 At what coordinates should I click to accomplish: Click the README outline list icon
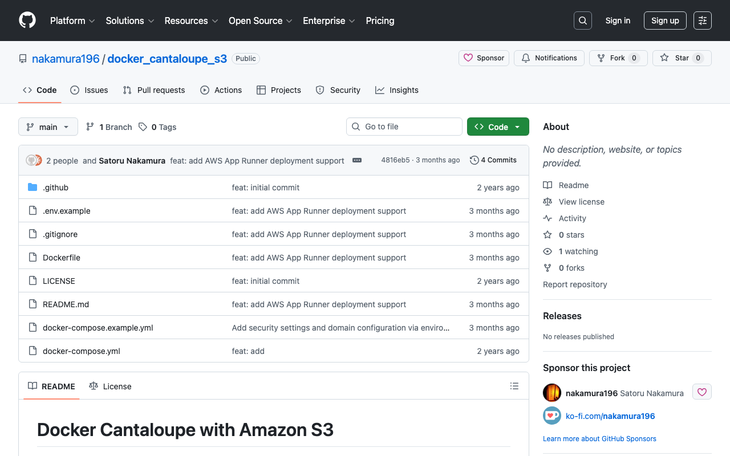pyautogui.click(x=514, y=386)
